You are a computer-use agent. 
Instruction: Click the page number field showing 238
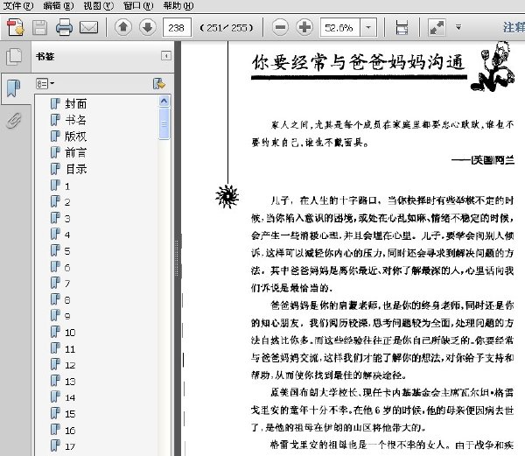click(x=177, y=27)
